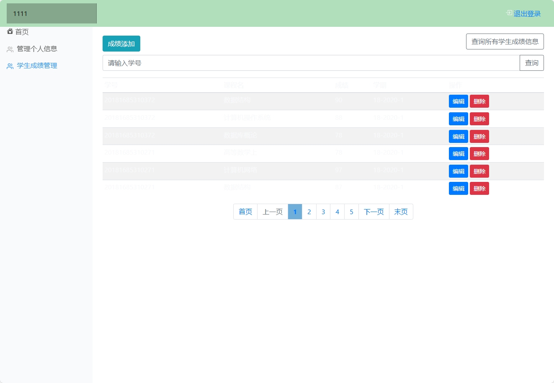Click 退出登录 to log out
This screenshot has width=554, height=383.
pyautogui.click(x=527, y=13)
